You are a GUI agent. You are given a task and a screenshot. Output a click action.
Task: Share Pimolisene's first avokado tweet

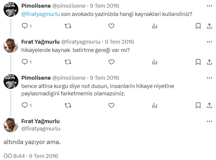pyautogui.click(x=209, y=26)
